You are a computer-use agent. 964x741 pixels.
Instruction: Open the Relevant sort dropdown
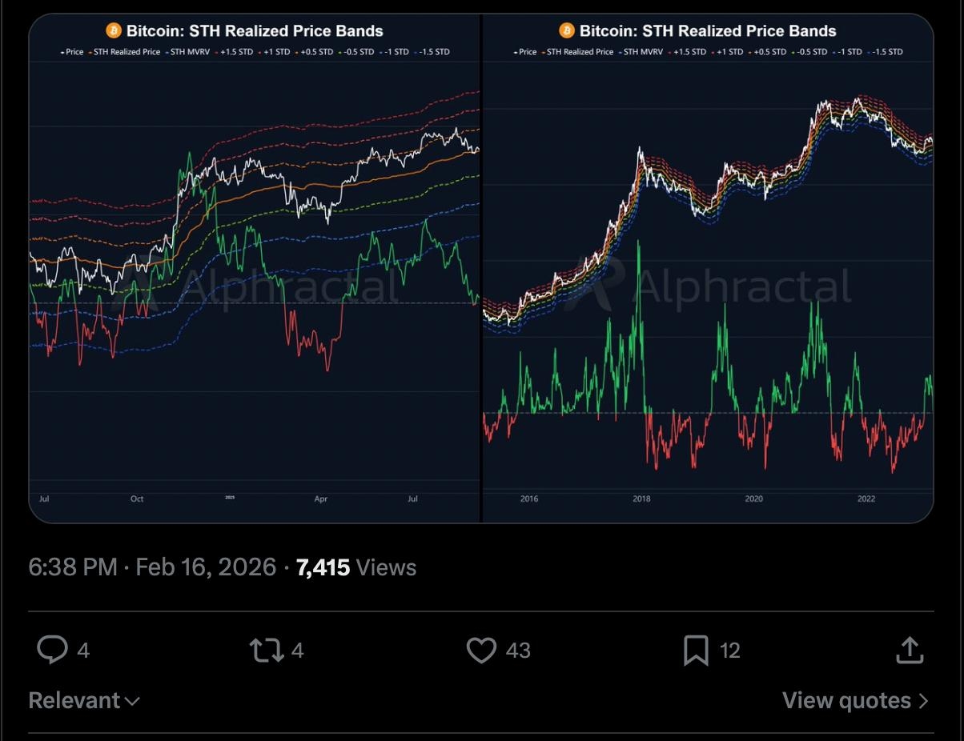coord(83,701)
